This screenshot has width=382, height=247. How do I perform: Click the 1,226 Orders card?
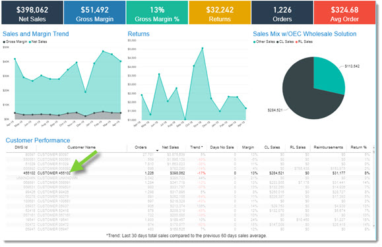282,13
